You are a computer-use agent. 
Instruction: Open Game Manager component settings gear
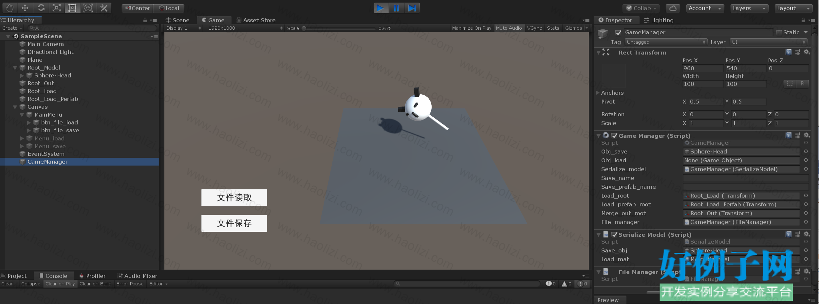coord(807,135)
